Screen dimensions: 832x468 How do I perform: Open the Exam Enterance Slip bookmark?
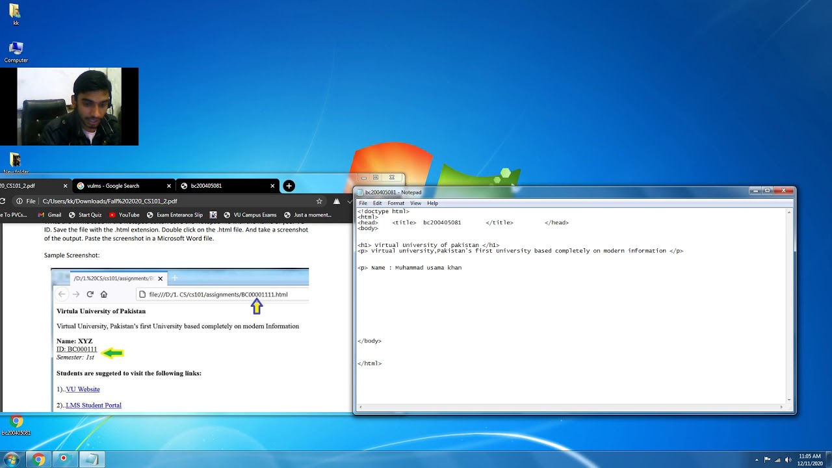[174, 215]
